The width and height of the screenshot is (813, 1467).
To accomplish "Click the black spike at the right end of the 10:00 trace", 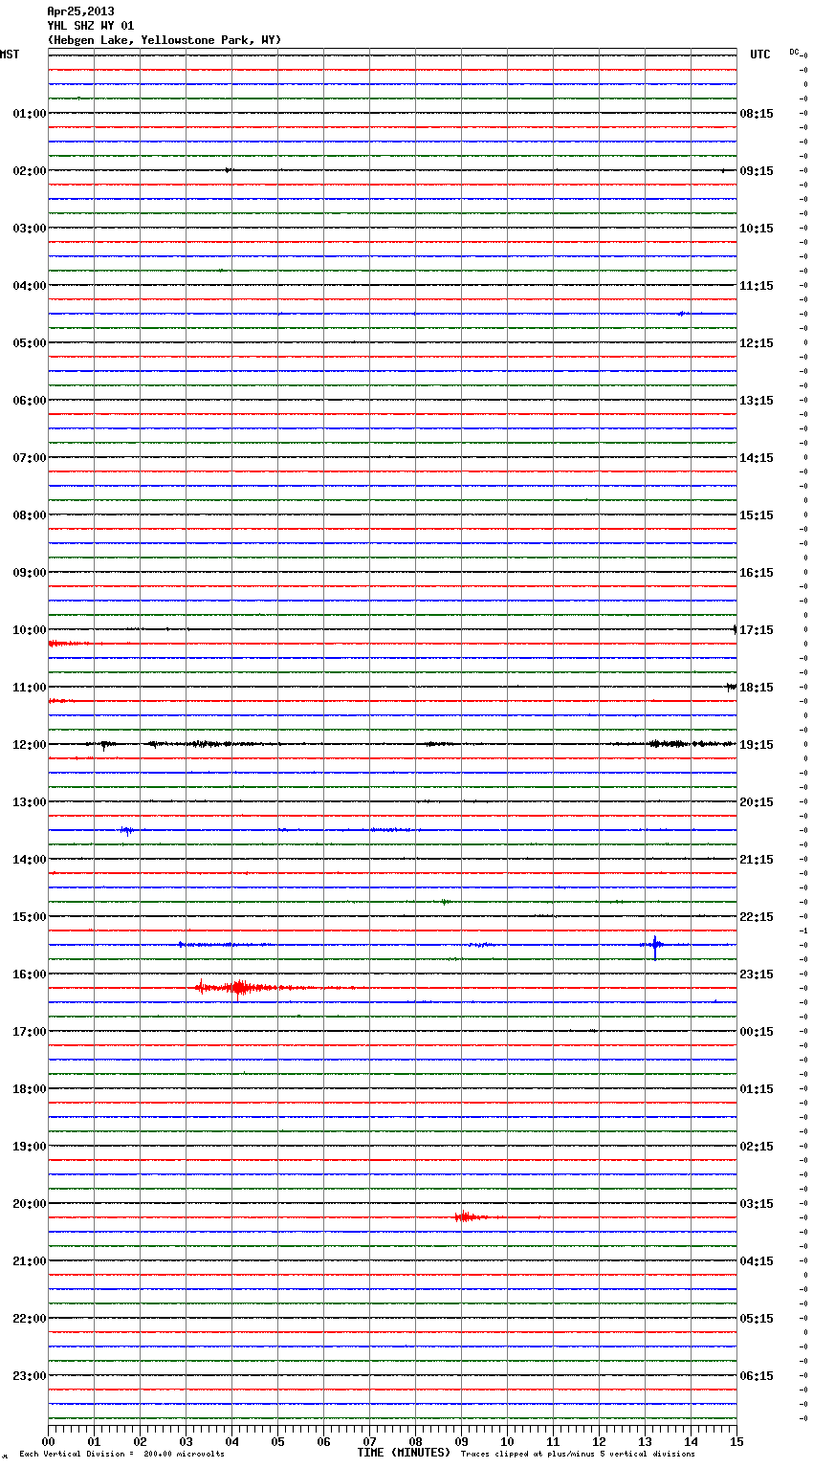I will 735,629.
